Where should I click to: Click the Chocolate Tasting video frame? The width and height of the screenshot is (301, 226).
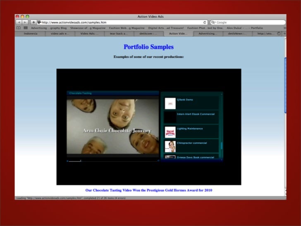pos(113,127)
